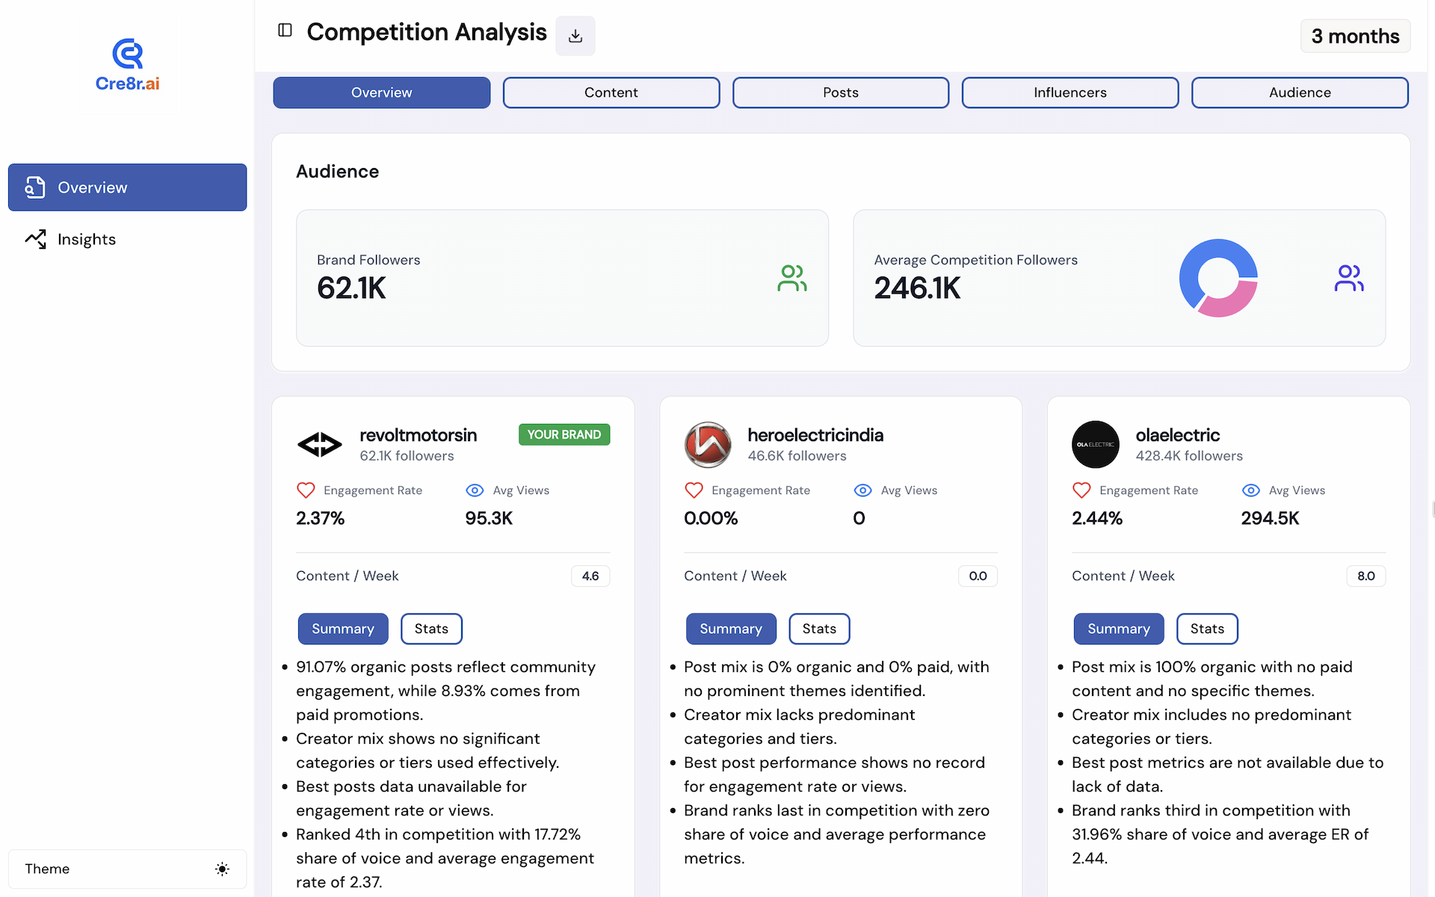
Task: Click the green Brand Followers people icon
Action: [792, 278]
